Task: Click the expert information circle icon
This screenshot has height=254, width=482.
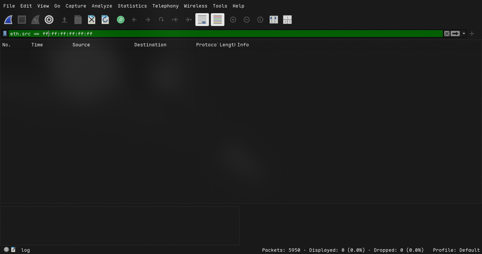Action: [6, 249]
